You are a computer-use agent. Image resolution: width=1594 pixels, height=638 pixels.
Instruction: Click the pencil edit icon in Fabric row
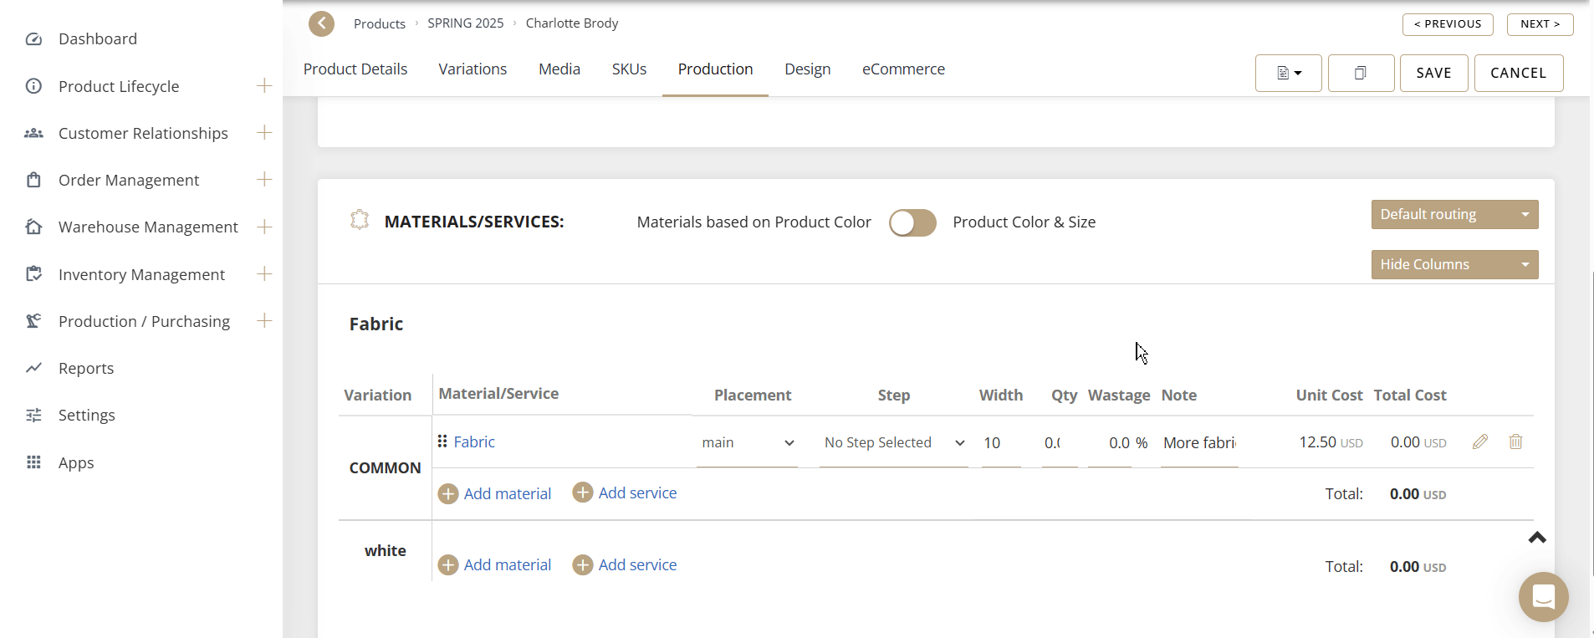(x=1479, y=441)
